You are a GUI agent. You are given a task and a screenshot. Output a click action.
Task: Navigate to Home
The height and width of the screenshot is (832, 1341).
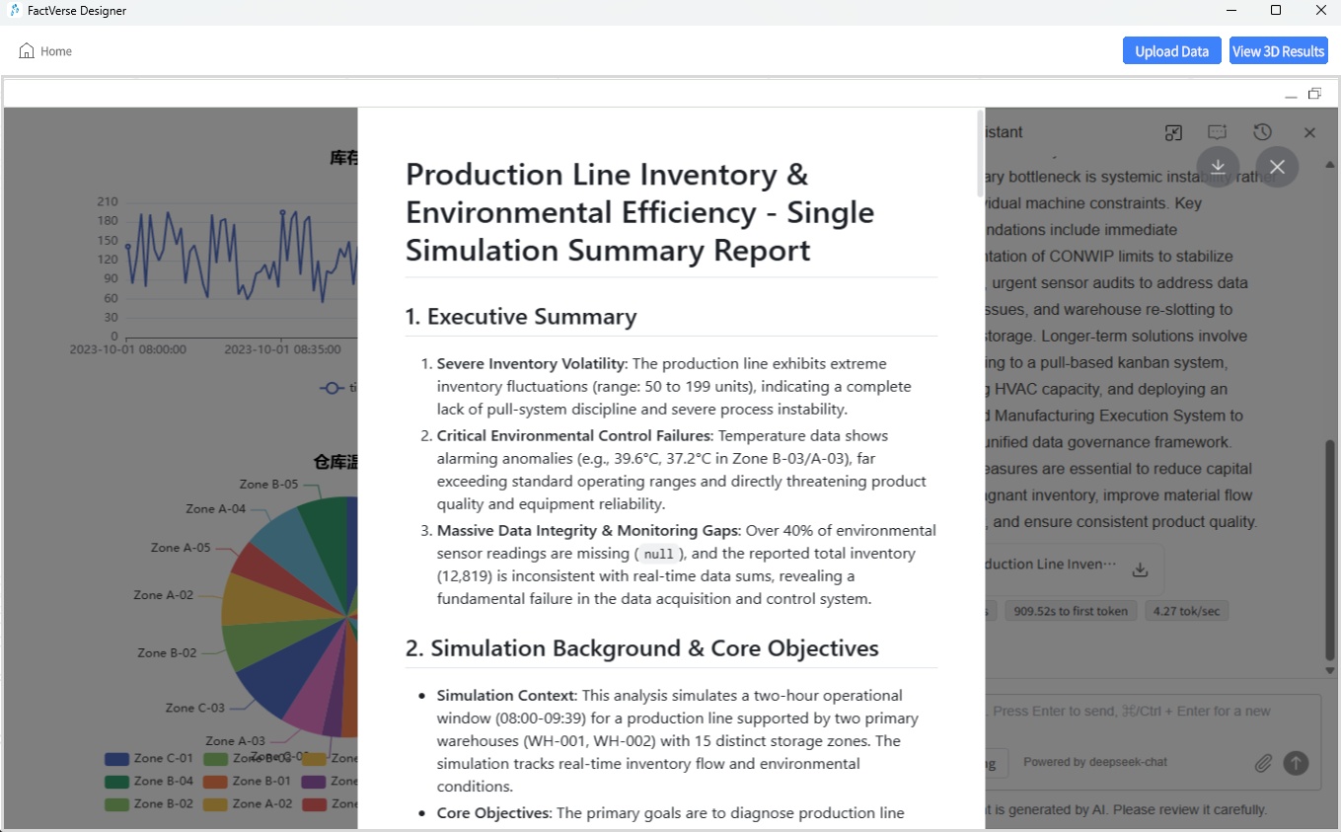(44, 50)
